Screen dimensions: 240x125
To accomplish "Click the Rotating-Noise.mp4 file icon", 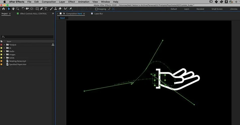I will (7, 61).
